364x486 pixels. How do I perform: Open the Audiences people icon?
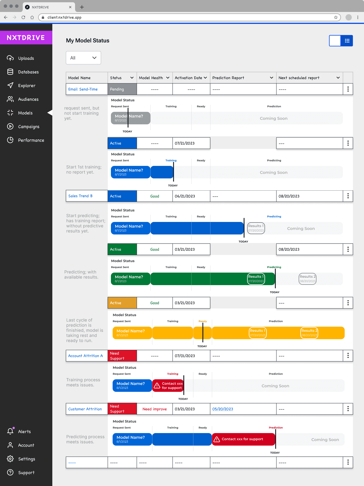[10, 99]
